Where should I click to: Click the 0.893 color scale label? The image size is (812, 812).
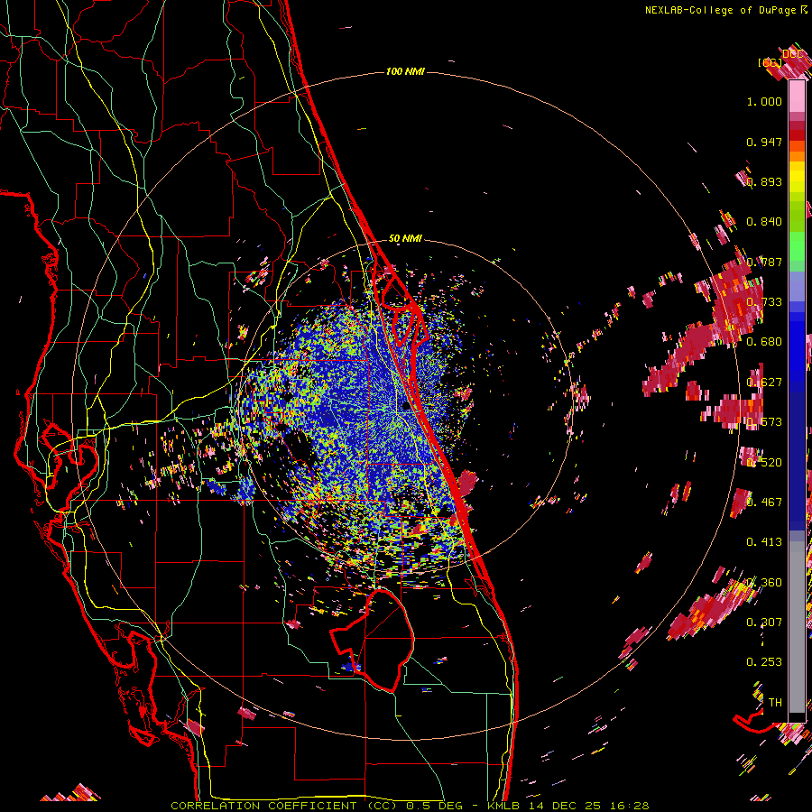pyautogui.click(x=764, y=181)
